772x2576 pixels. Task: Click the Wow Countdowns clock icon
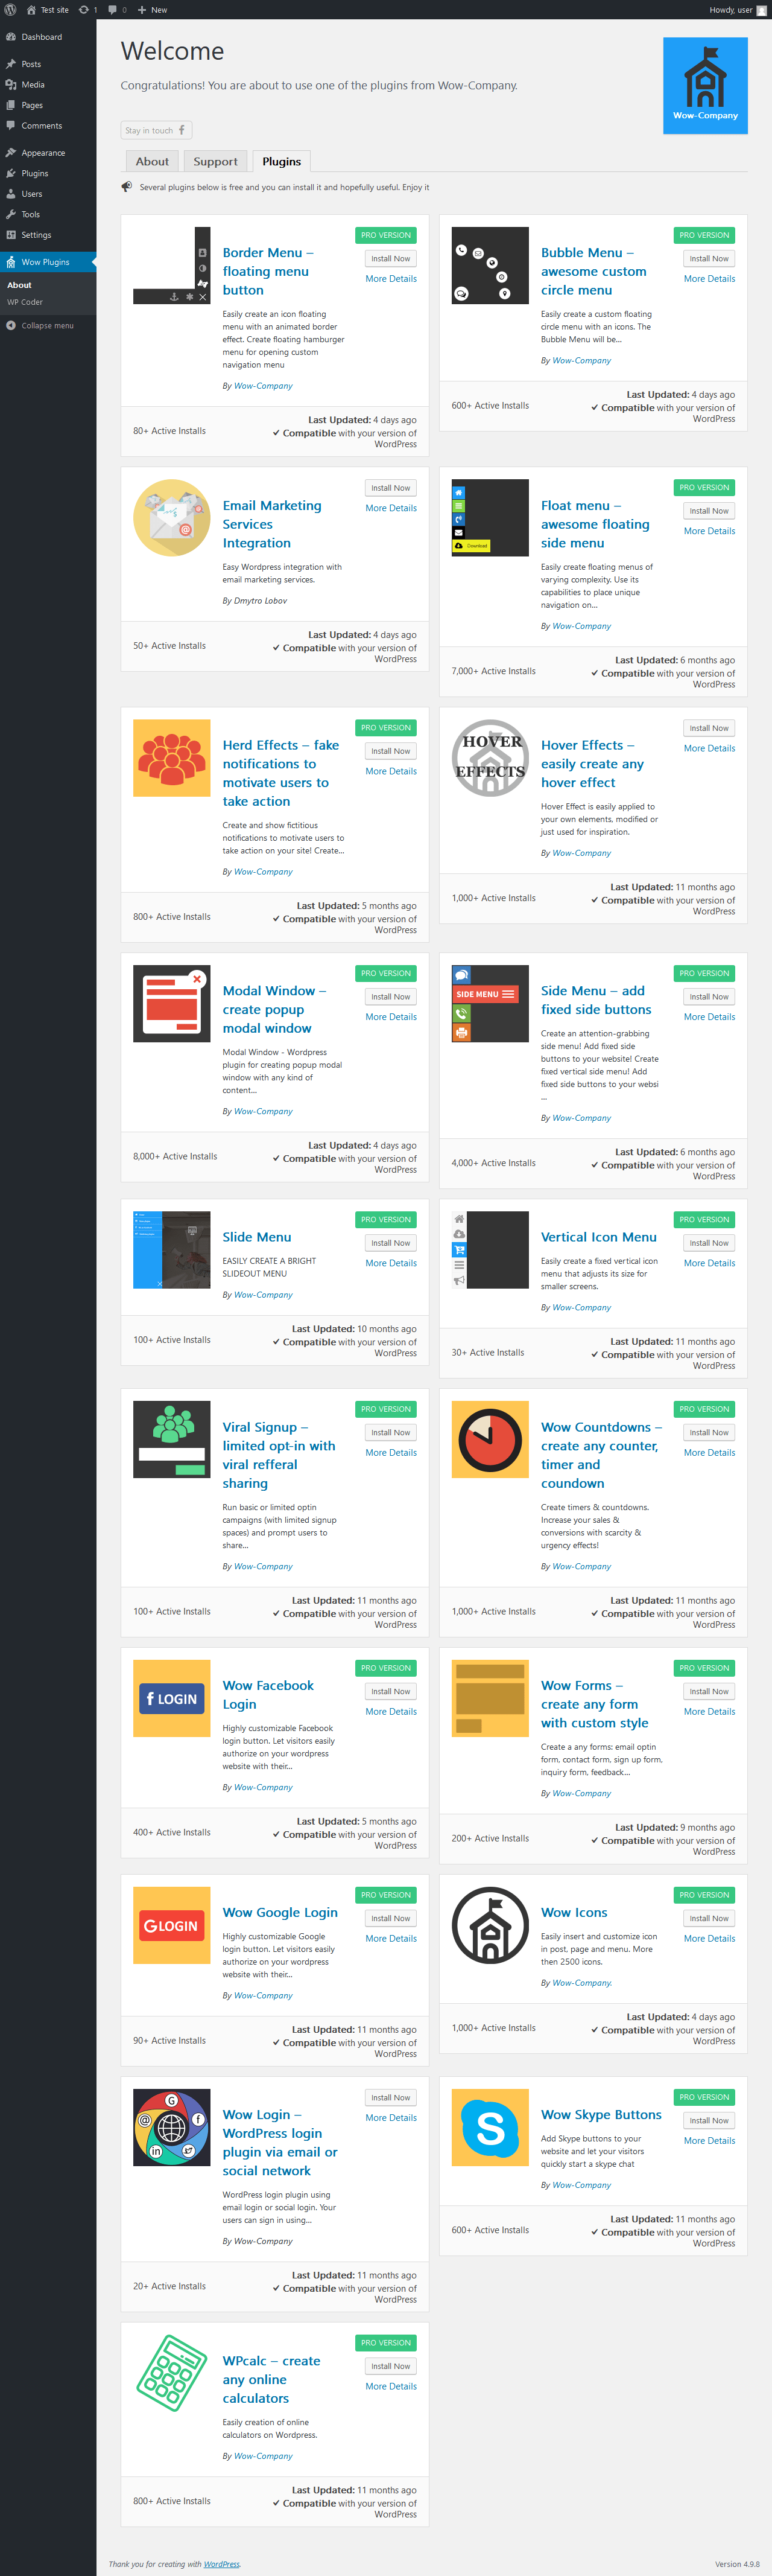(x=490, y=1440)
